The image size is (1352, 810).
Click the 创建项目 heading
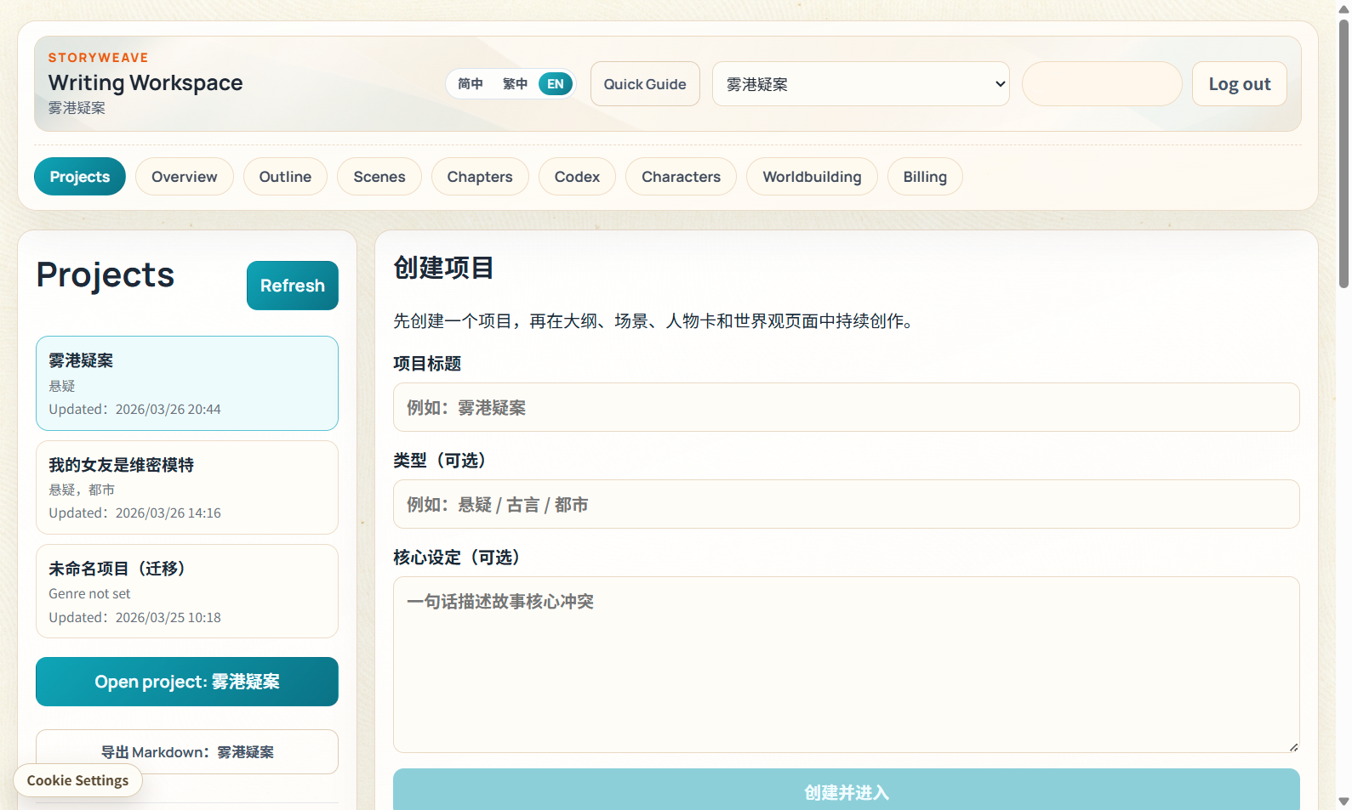(x=443, y=268)
